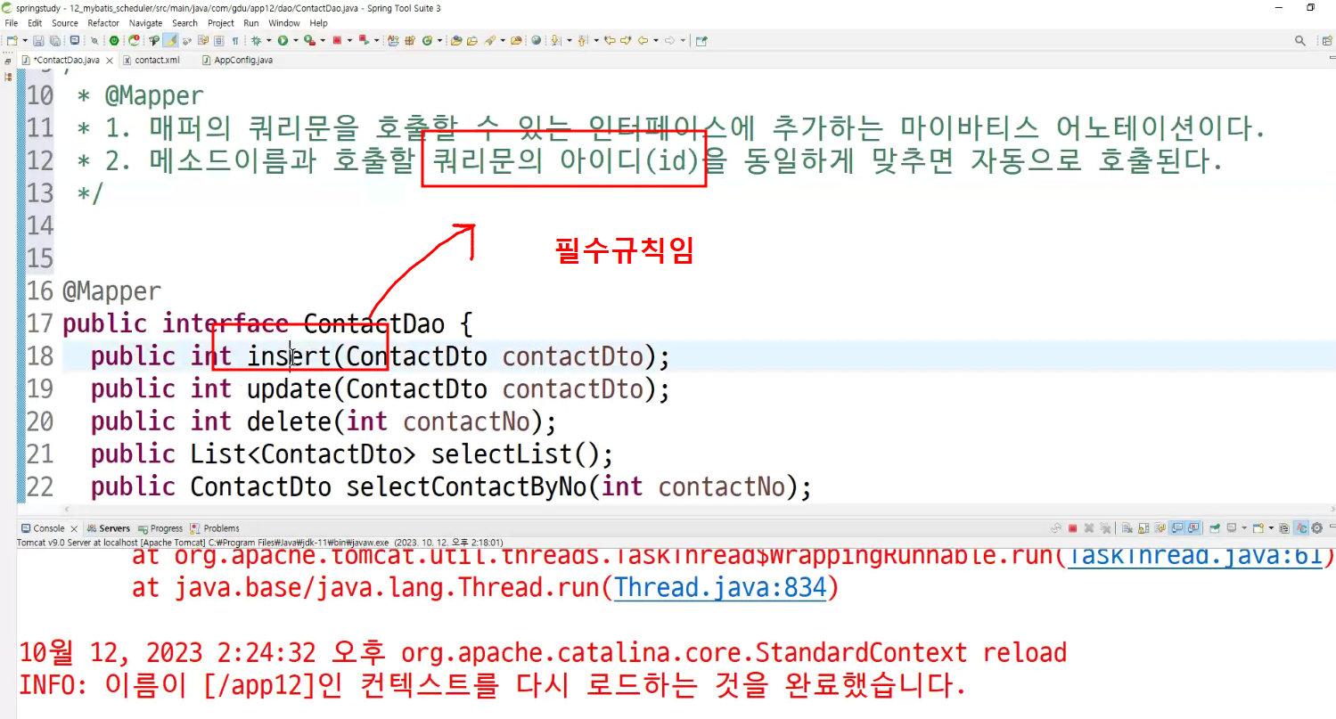Toggle show console when standard error changes
Viewport: 1336px width, 719px height.
[x=1193, y=528]
